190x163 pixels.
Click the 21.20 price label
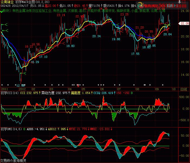pos(140,27)
